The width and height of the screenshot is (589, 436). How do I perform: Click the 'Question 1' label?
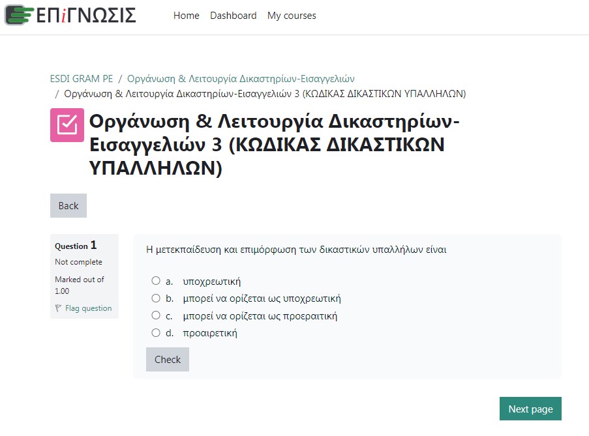[x=76, y=246]
